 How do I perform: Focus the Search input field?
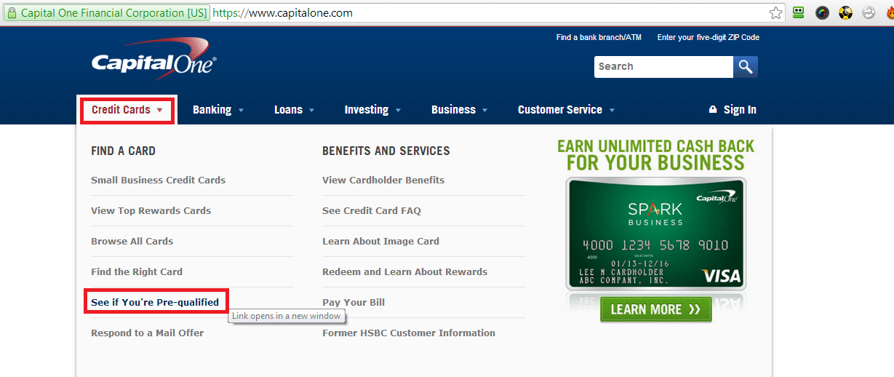coord(663,67)
